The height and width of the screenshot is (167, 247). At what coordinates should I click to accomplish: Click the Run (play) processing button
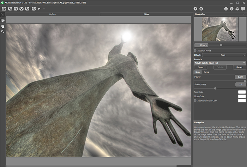pyautogui.click(x=195, y=8)
